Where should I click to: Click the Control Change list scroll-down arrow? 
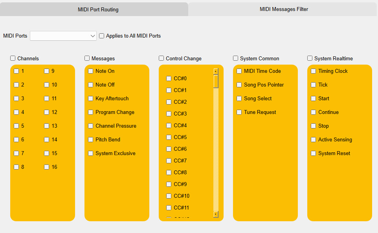point(216,214)
